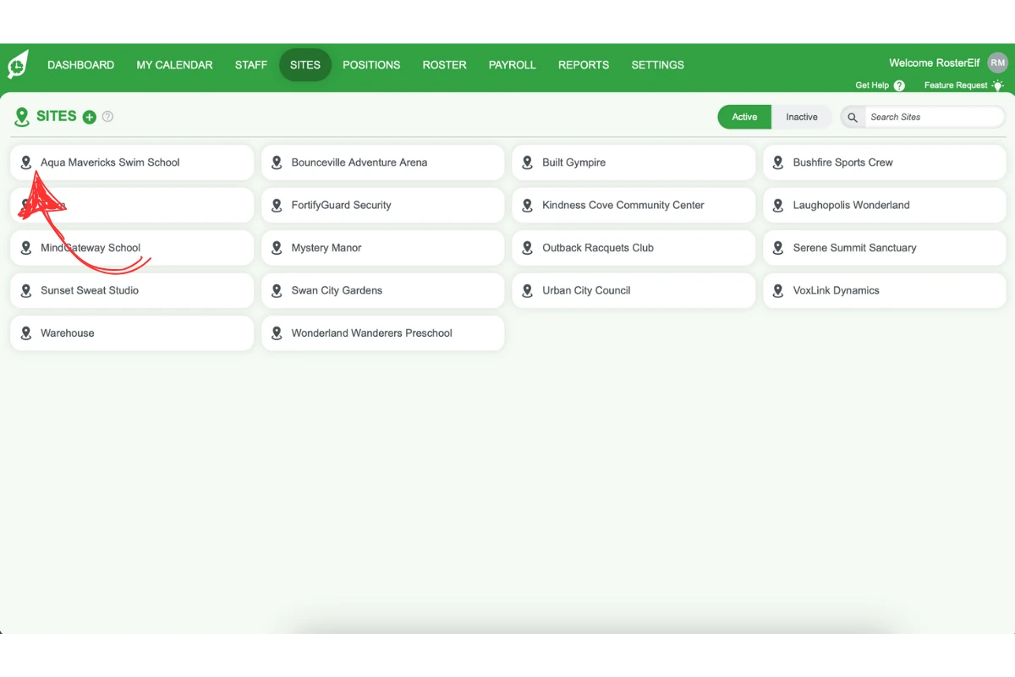Click pin icon beside Serene Summit Sanctuary
Screen dimensions: 1015x677
click(778, 248)
